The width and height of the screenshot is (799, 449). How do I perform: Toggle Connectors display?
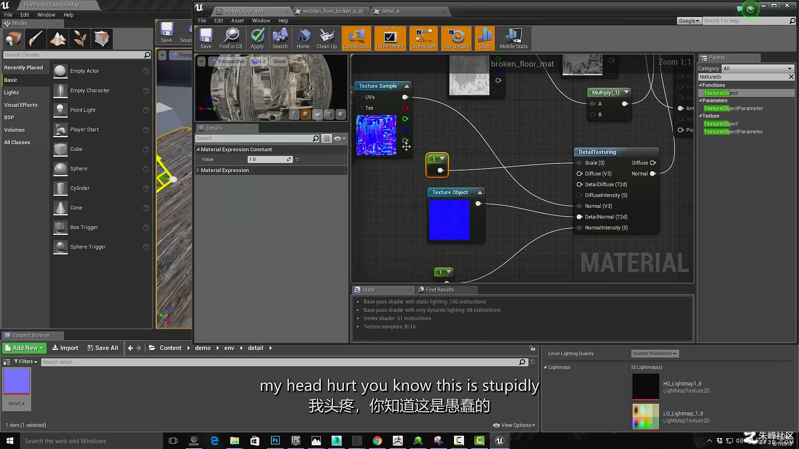pos(356,39)
